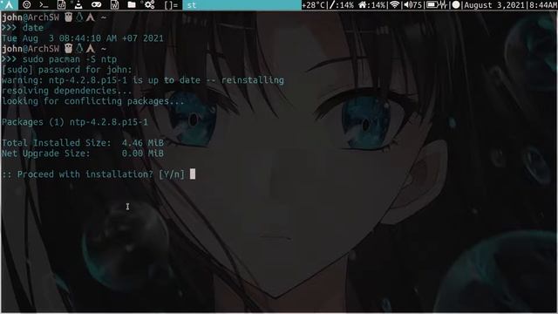Click the '[sudo] password for john:' line
558x314 pixels.
(x=67, y=70)
